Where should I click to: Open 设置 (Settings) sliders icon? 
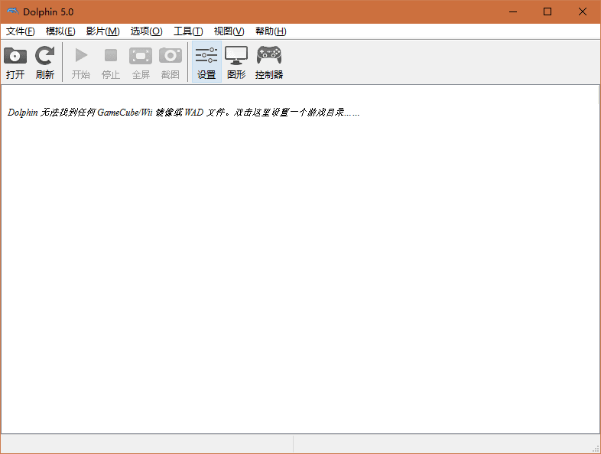coord(206,55)
